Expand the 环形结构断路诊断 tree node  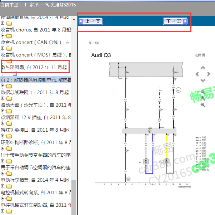coord(2,136)
